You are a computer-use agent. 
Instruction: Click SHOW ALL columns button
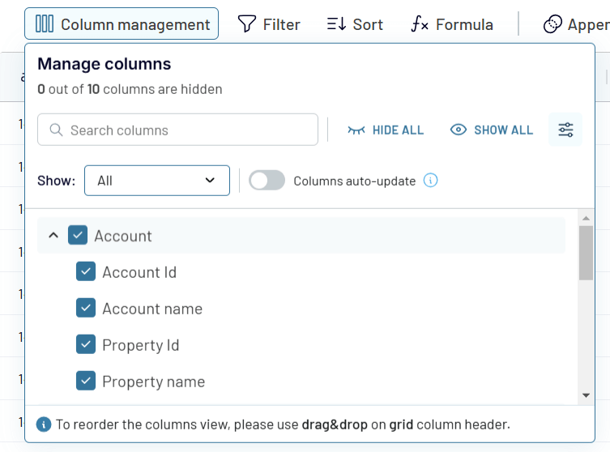[x=492, y=130]
